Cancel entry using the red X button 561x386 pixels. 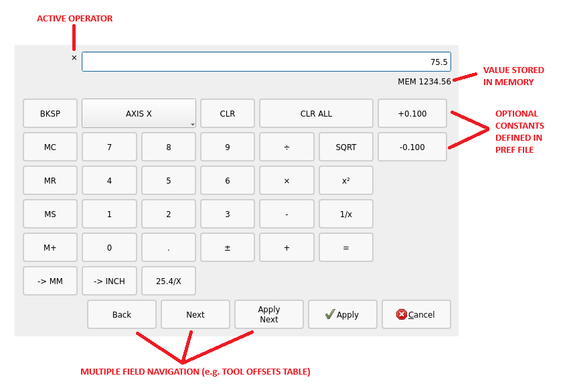coord(416,314)
